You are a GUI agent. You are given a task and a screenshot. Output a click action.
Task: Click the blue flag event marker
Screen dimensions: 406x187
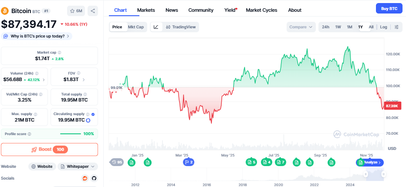pos(188,162)
